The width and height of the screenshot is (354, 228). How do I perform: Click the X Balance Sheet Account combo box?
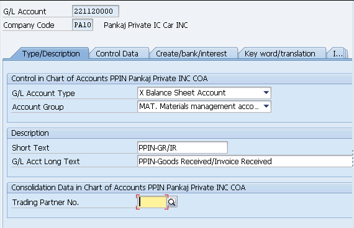(204, 93)
